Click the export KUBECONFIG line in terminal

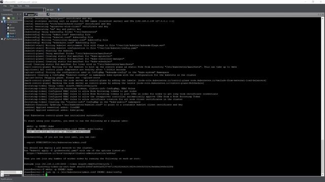tap(56, 143)
